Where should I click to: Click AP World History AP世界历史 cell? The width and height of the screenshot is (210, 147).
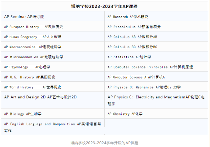(52, 87)
